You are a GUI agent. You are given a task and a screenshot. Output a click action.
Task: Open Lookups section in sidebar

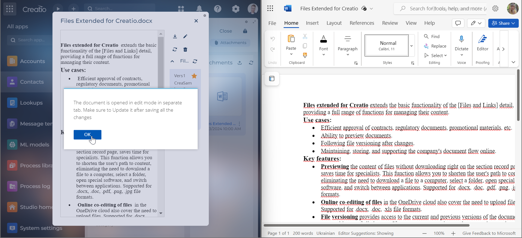tap(25, 103)
